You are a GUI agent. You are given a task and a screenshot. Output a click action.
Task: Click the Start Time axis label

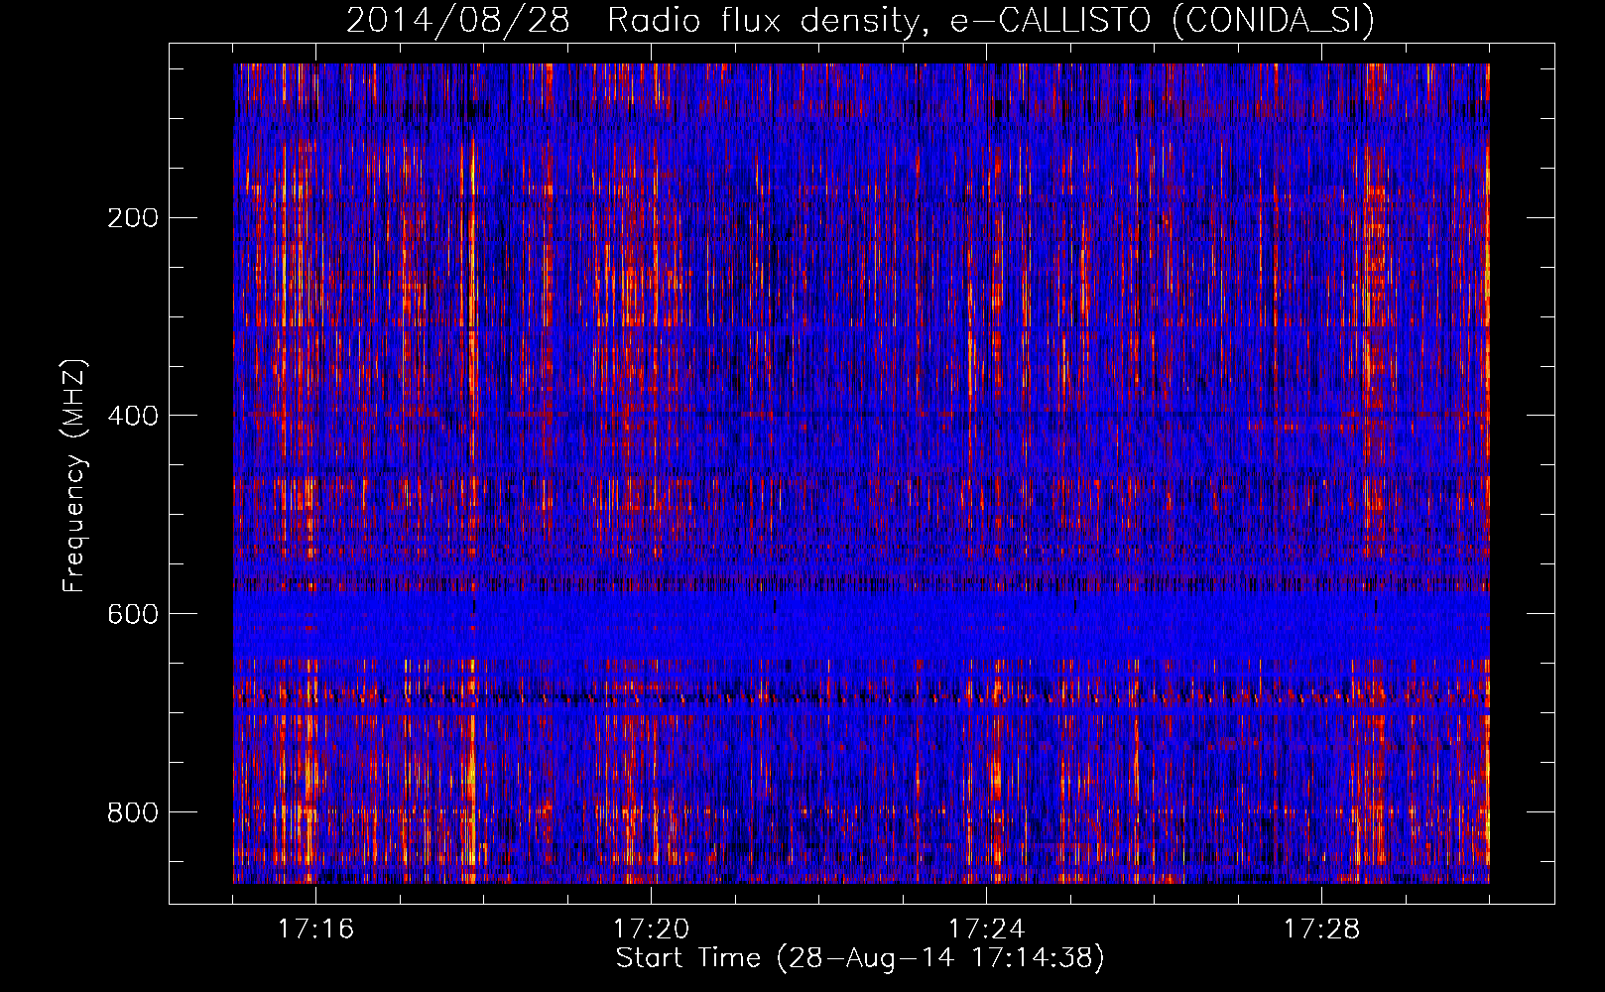860,958
